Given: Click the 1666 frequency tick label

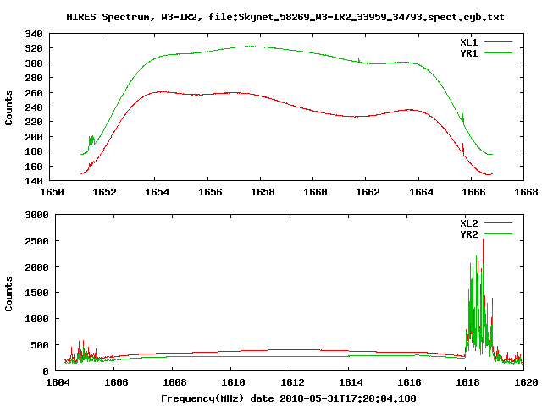Looking at the screenshot, I should pos(473,192).
